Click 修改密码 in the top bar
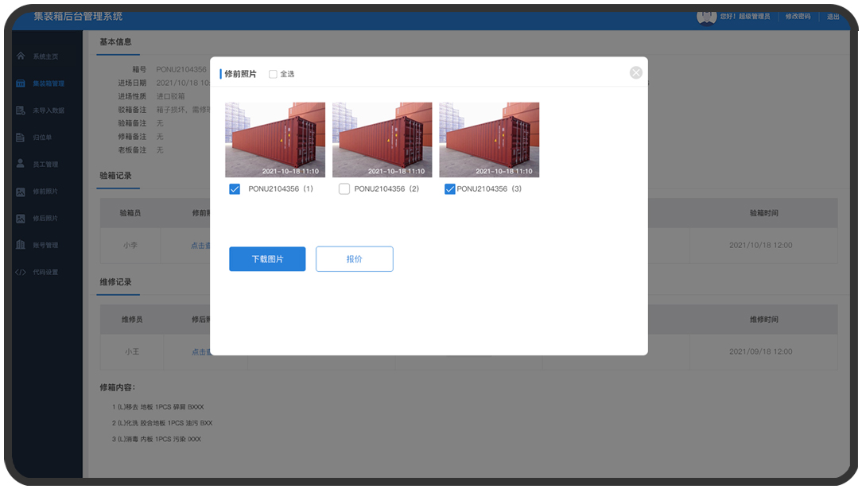 (x=798, y=16)
